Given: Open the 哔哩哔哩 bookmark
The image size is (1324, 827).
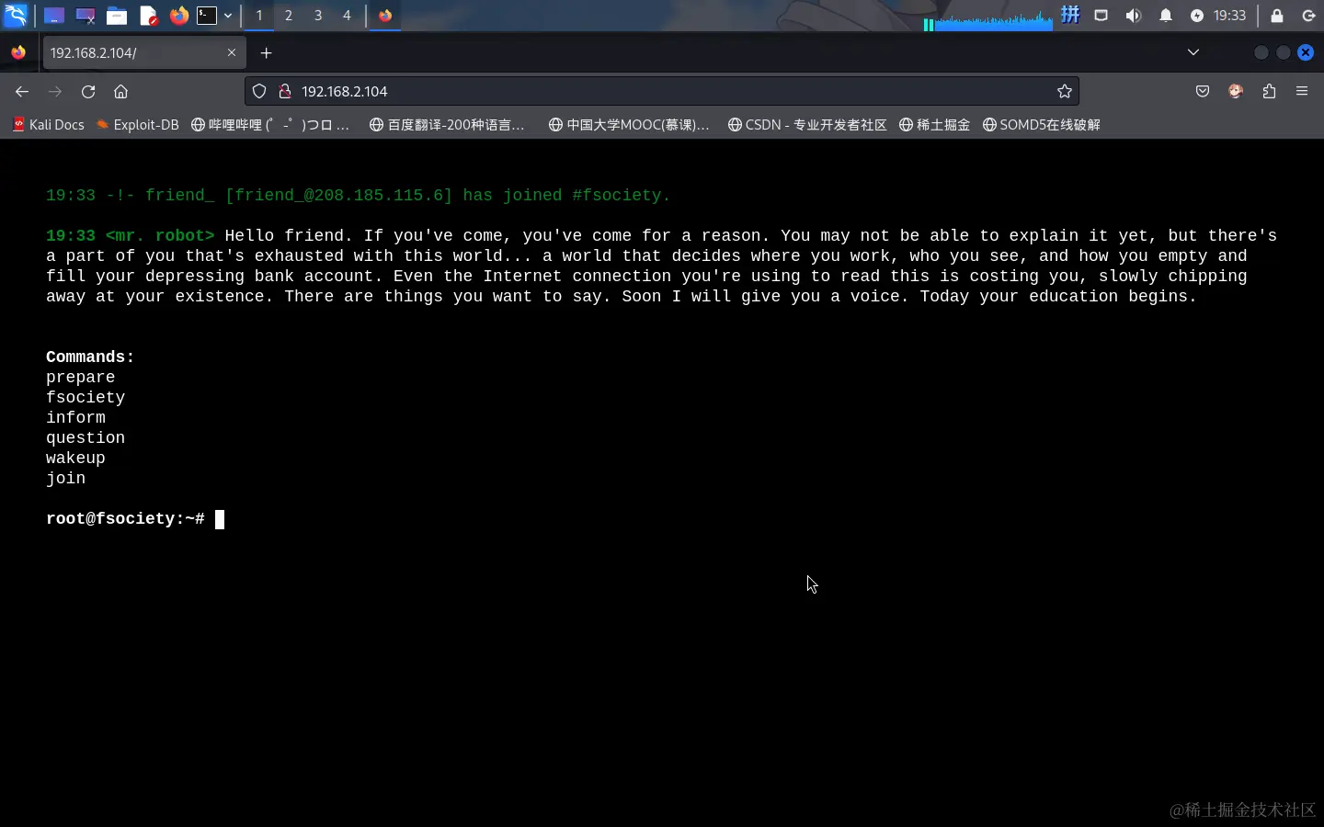Looking at the screenshot, I should (270, 125).
